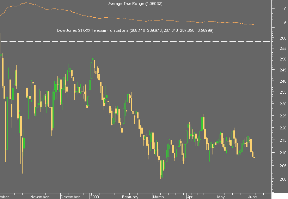Click the 245 price level on the axis
The image size is (288, 199).
283,70
